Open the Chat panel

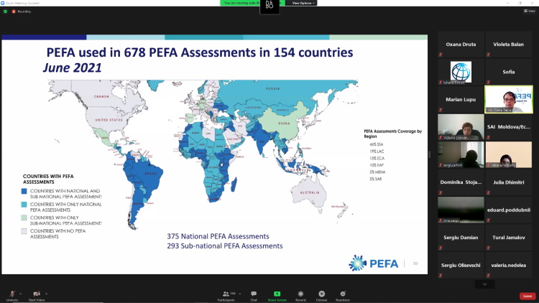pyautogui.click(x=254, y=295)
